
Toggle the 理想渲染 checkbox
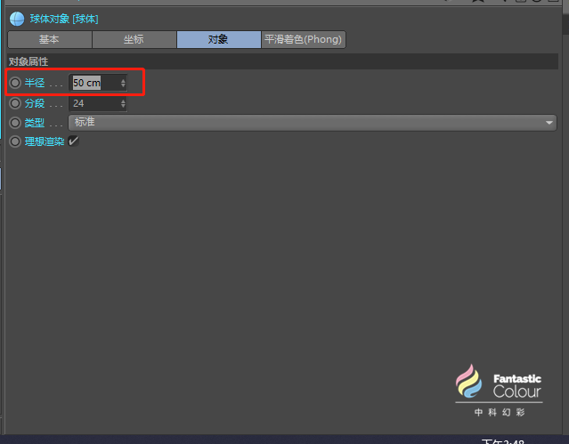pos(73,141)
